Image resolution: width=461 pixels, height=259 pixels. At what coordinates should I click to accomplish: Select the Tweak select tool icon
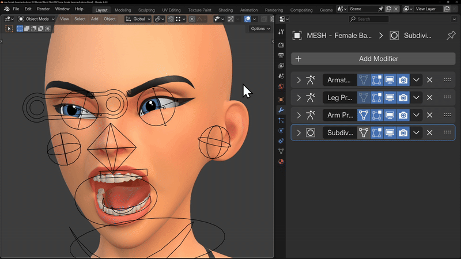click(9, 28)
